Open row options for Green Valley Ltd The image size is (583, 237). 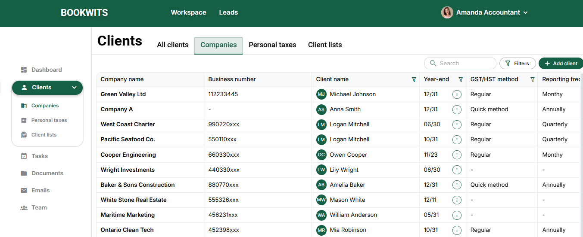point(457,94)
